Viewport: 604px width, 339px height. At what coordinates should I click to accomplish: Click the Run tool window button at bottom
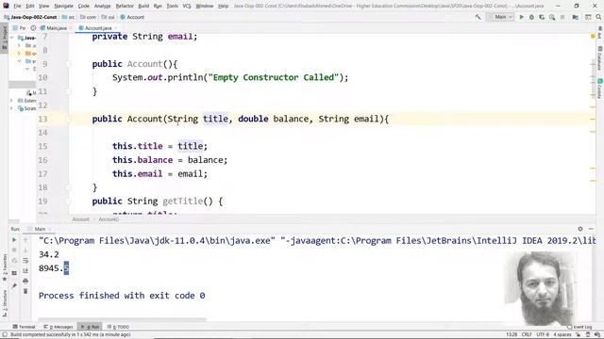pyautogui.click(x=91, y=327)
